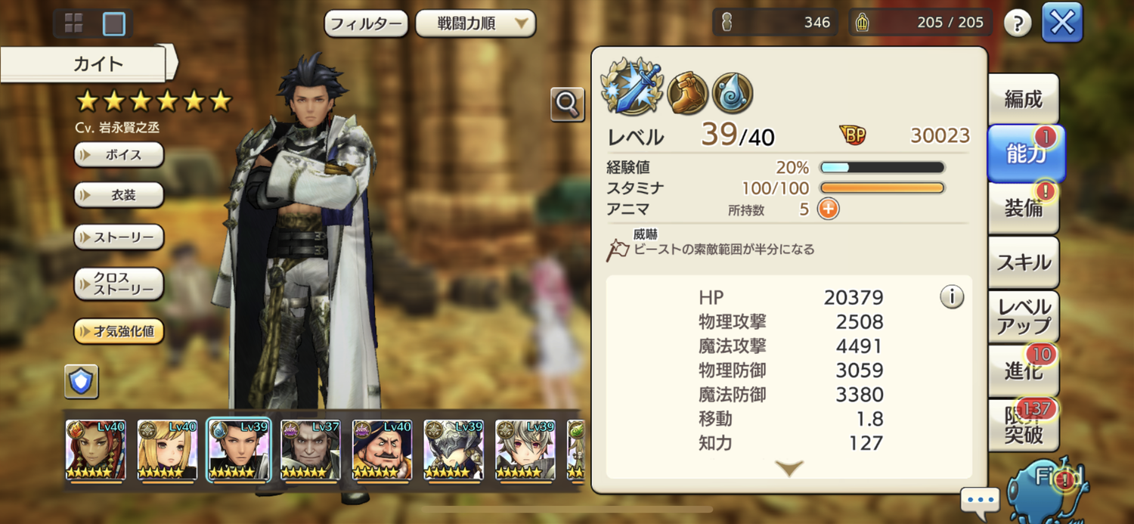Switch to grid view layout
1134x524 pixels.
(x=74, y=23)
